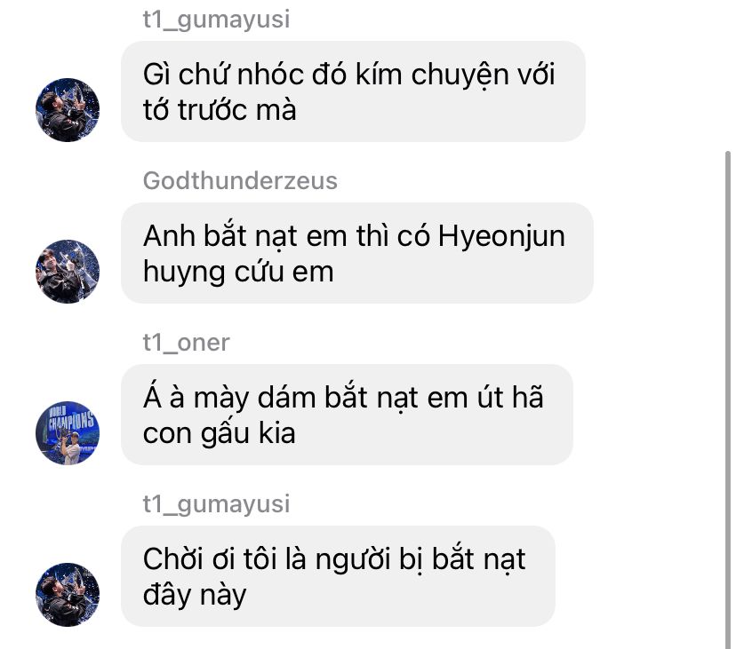
Task: Select t1_oner's message bubble
Action: click(347, 415)
